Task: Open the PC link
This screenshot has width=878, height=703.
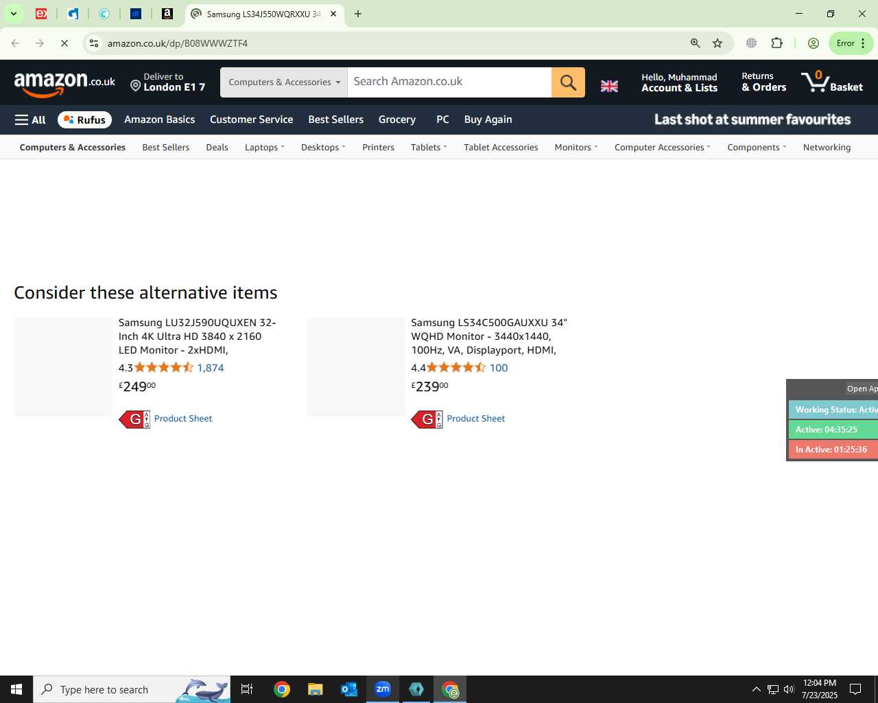Action: (442, 119)
